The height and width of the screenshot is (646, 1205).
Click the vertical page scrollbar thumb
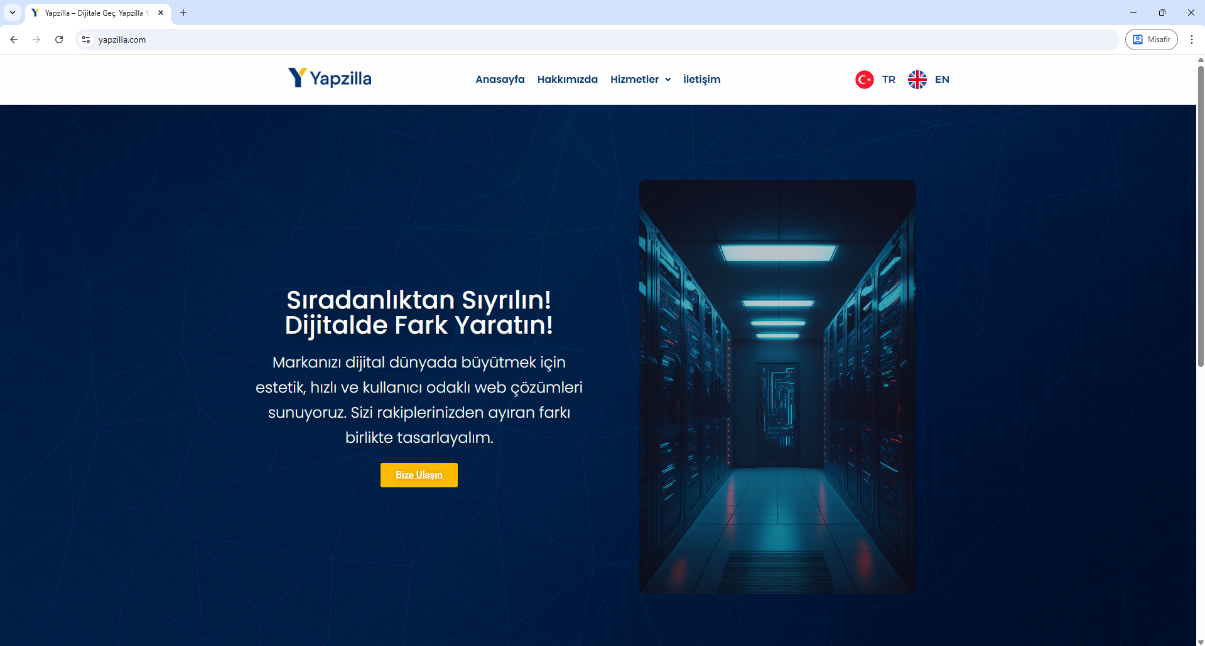click(x=1201, y=215)
